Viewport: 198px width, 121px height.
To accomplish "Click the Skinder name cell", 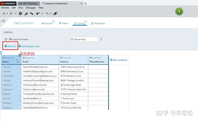I will (x=11, y=71).
